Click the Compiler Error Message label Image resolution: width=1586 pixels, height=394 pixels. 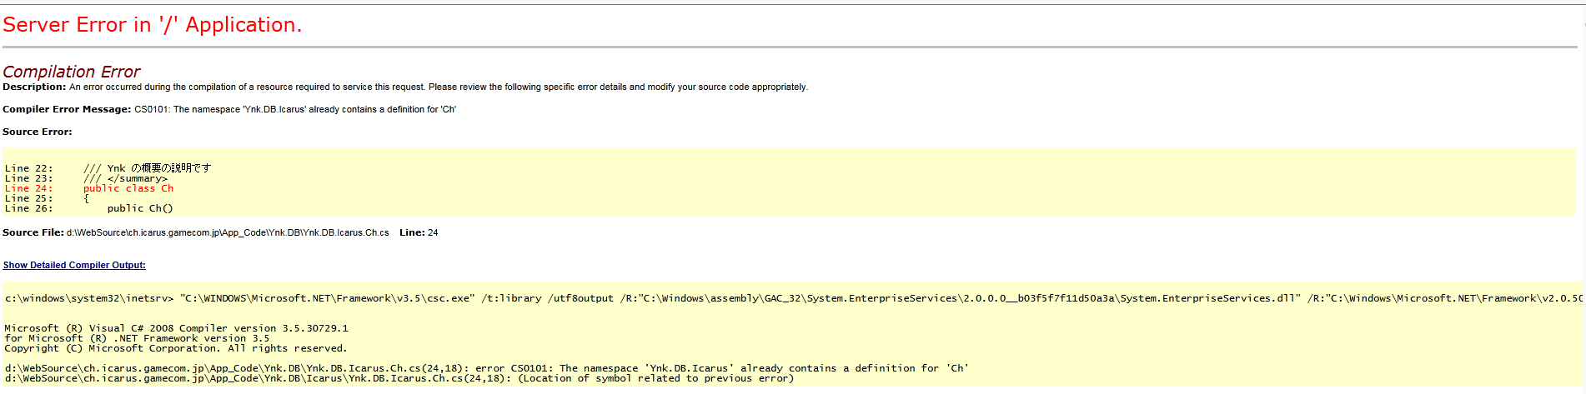point(67,109)
